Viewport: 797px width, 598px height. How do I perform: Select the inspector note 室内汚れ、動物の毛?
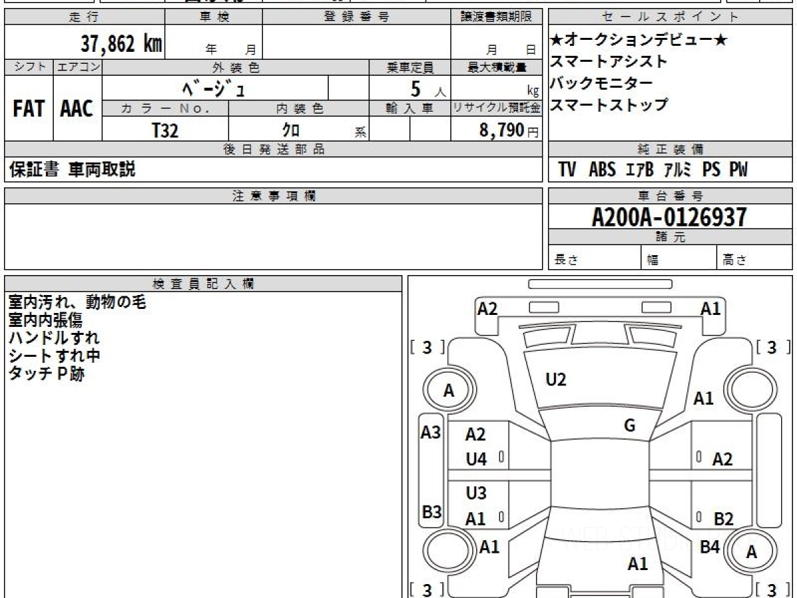(77, 302)
